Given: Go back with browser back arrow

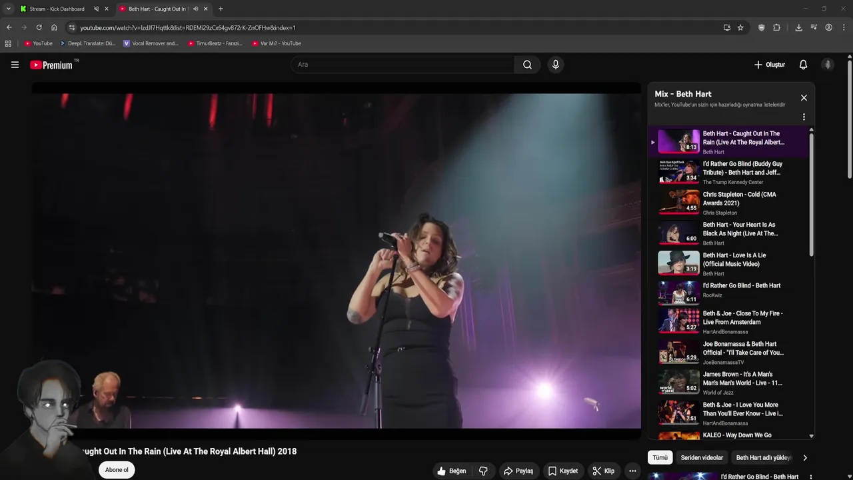Looking at the screenshot, I should pyautogui.click(x=9, y=27).
